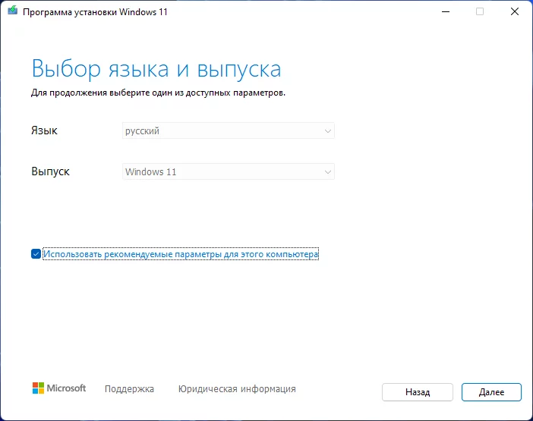Minimize the Windows 11 setup window
The width and height of the screenshot is (533, 421).
(445, 11)
